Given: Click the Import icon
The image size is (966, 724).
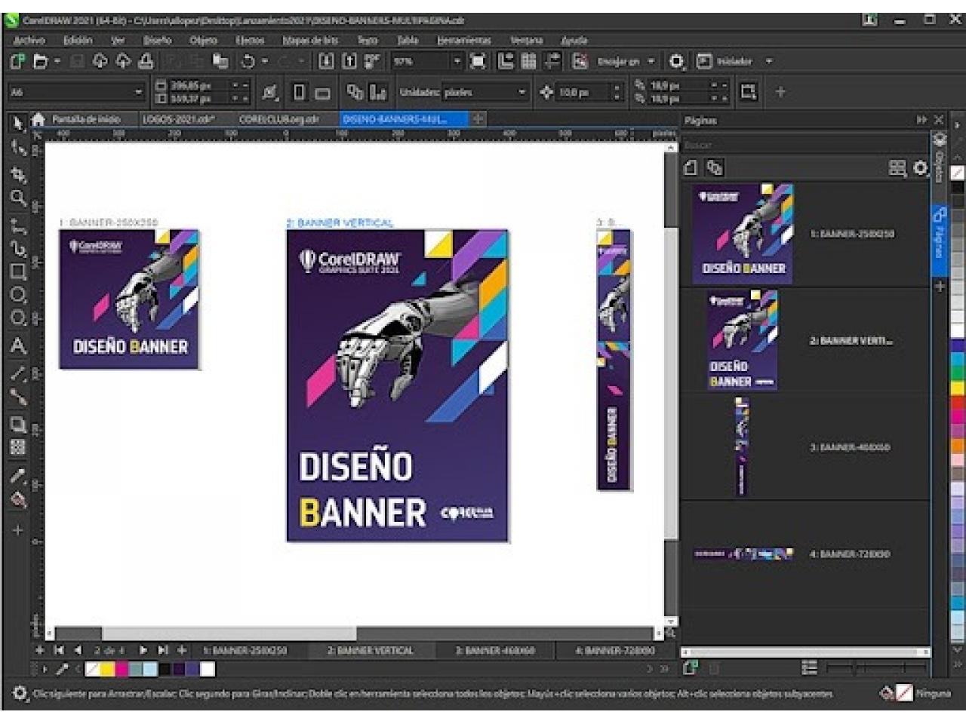Looking at the screenshot, I should pos(326,61).
